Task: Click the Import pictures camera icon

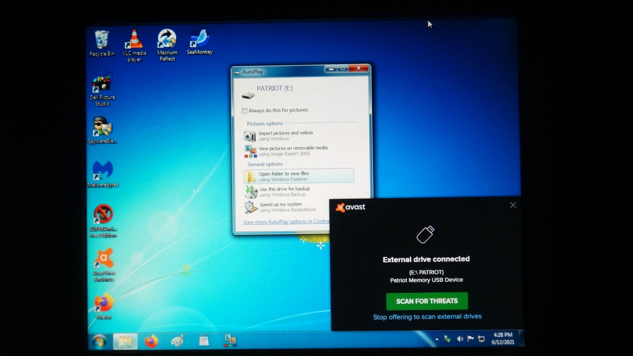Action: 250,136
